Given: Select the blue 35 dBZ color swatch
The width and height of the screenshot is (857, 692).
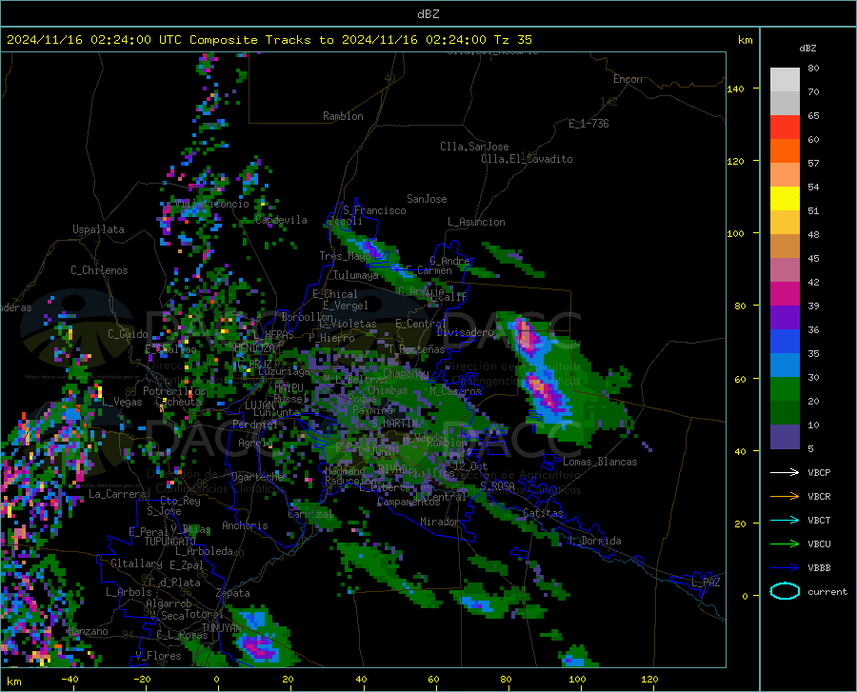Looking at the screenshot, I should tap(785, 342).
